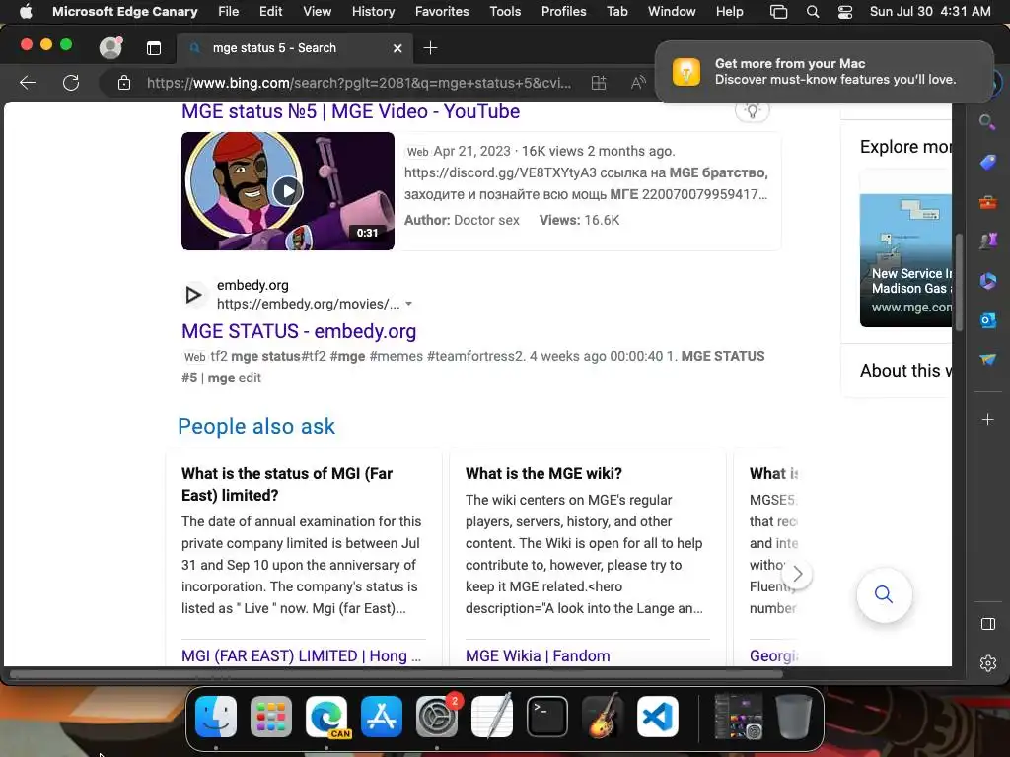This screenshot has width=1010, height=757.
Task: Open the 'New Service' Madison Gas thumbnail
Action: (905, 260)
